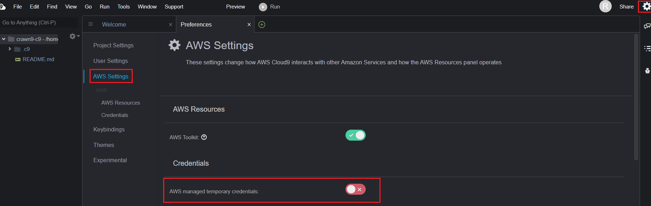Enable AWS managed temporary credentials toggle
The image size is (651, 206).
pos(355,189)
